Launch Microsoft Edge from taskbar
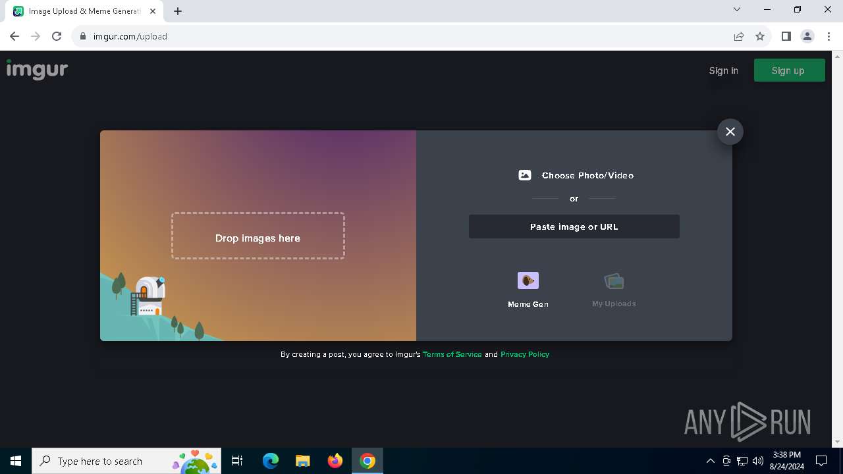The height and width of the screenshot is (474, 843). [271, 461]
